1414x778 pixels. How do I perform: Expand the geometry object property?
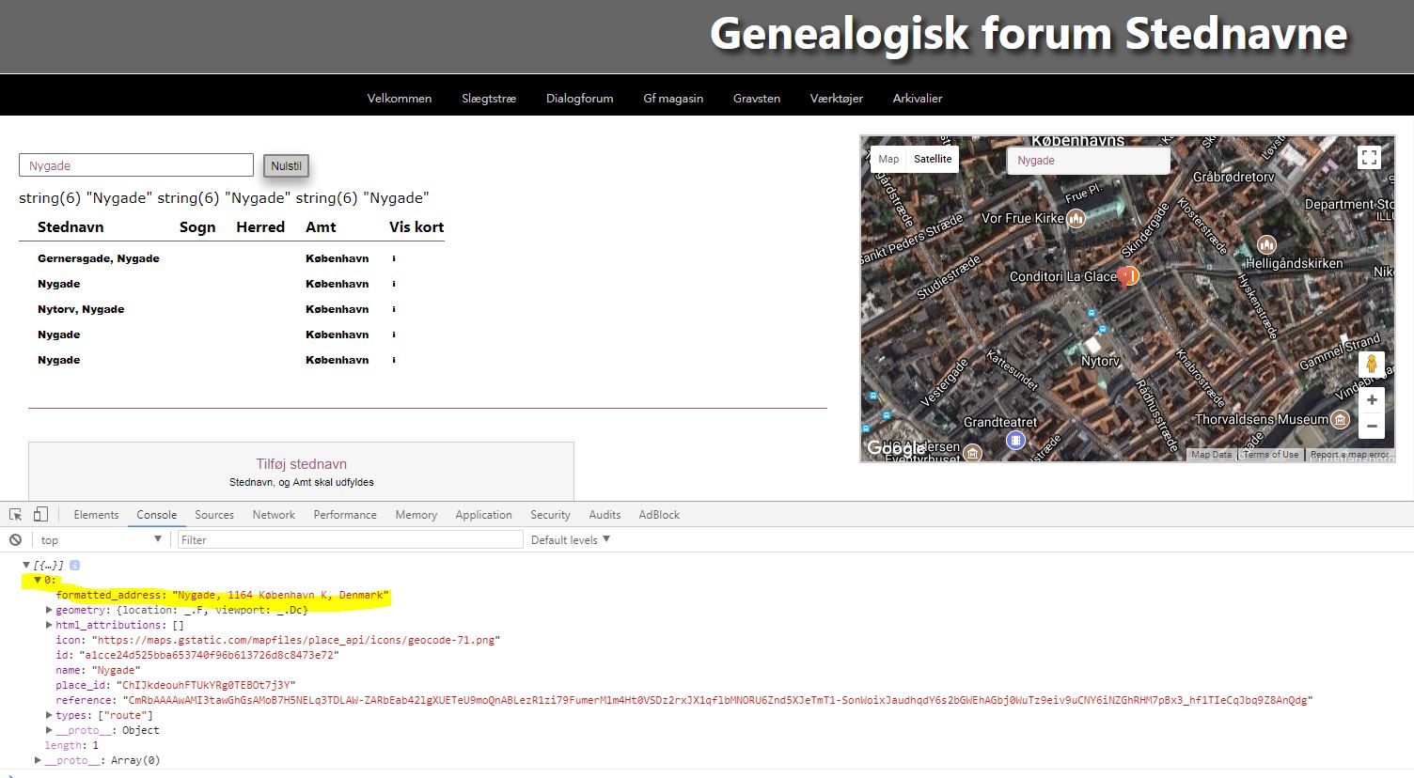49,610
